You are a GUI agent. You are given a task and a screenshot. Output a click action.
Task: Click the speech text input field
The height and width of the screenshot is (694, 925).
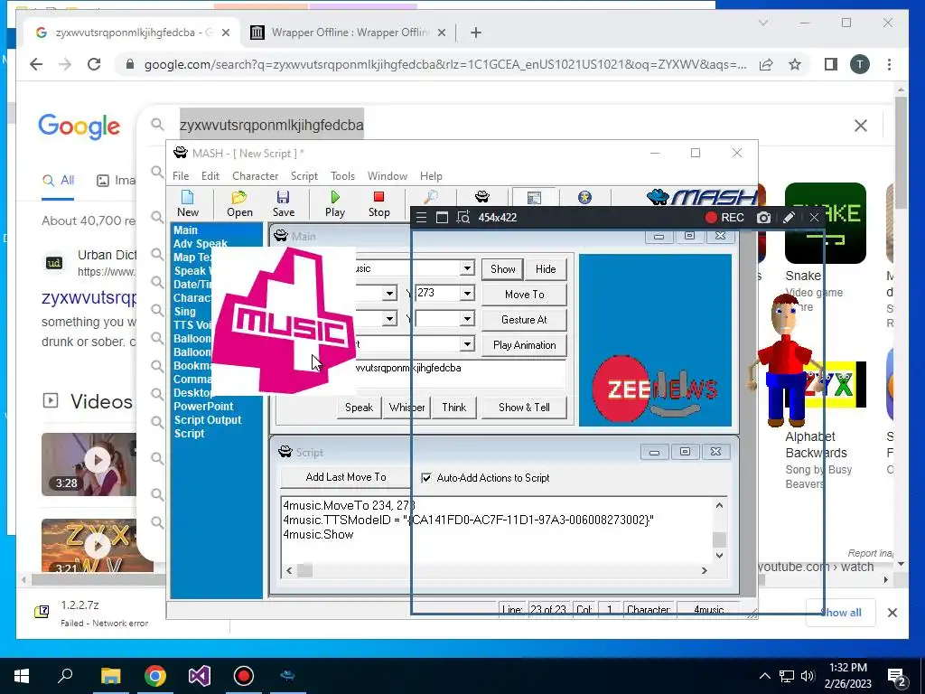pos(459,373)
